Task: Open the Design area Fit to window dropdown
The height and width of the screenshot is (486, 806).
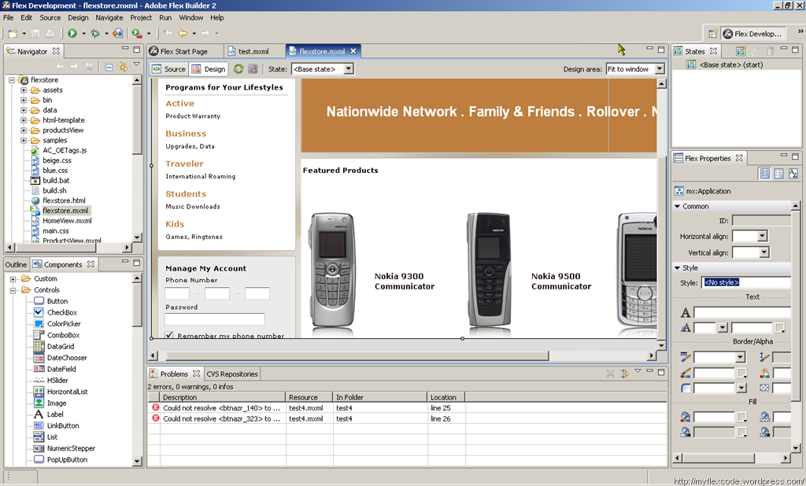Action: click(x=634, y=69)
